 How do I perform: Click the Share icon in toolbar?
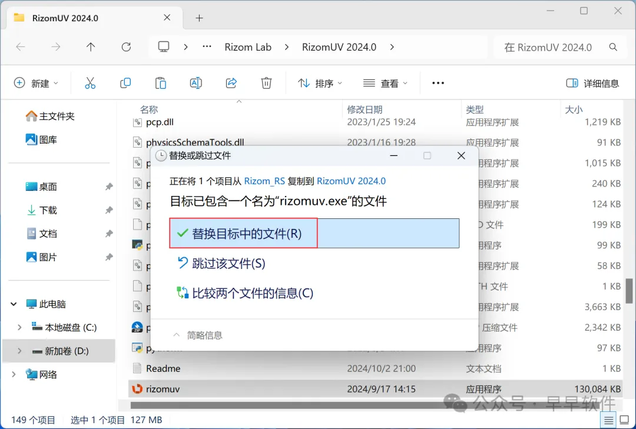pyautogui.click(x=231, y=83)
